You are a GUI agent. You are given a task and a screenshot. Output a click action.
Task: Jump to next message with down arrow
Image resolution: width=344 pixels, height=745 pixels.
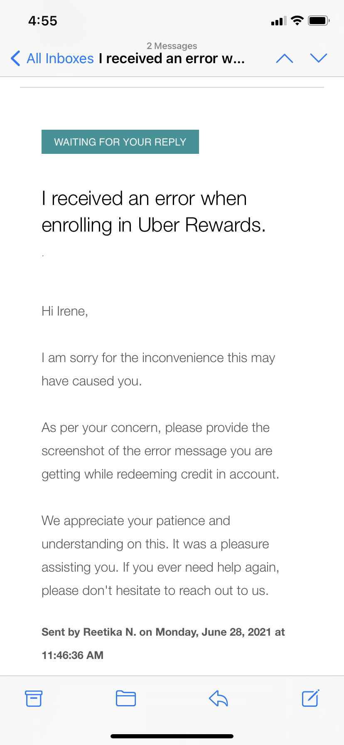[319, 59]
